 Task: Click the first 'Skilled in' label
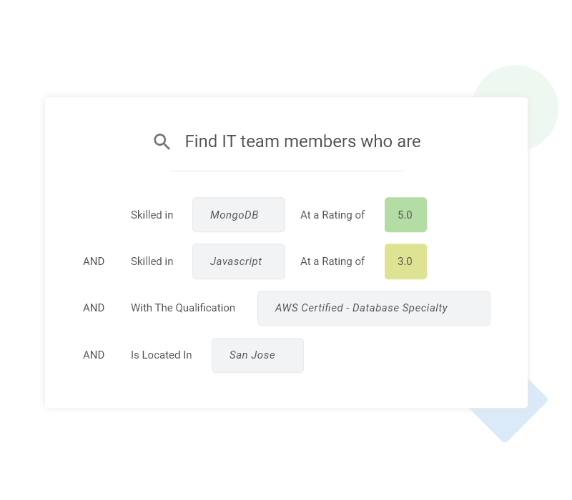[x=152, y=215]
